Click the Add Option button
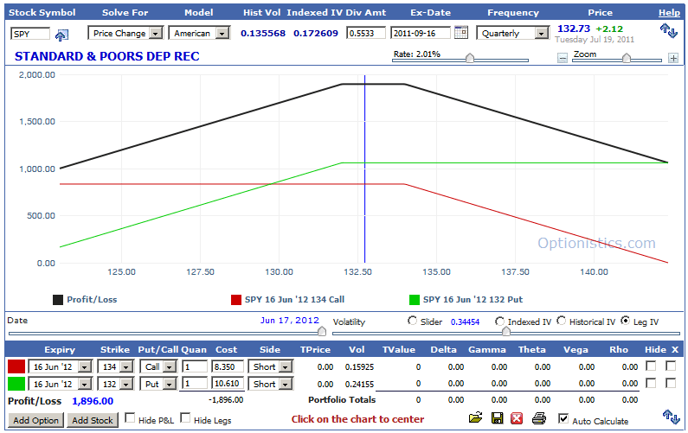688x433 pixels. 35,420
